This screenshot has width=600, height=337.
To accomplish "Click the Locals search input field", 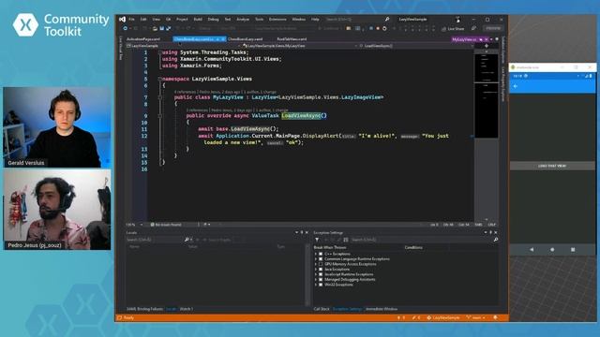I will tap(155, 240).
